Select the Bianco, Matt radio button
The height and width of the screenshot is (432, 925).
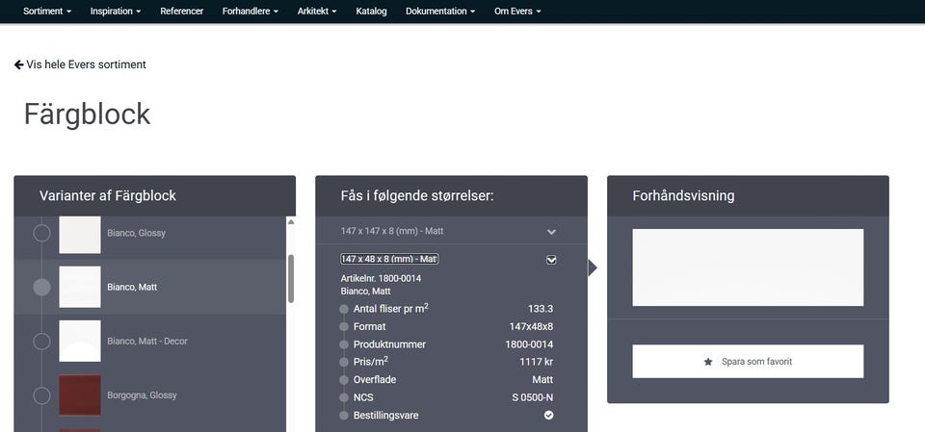(x=41, y=287)
